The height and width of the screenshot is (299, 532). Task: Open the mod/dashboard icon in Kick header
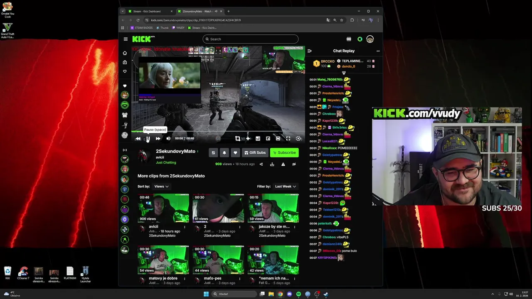349,39
